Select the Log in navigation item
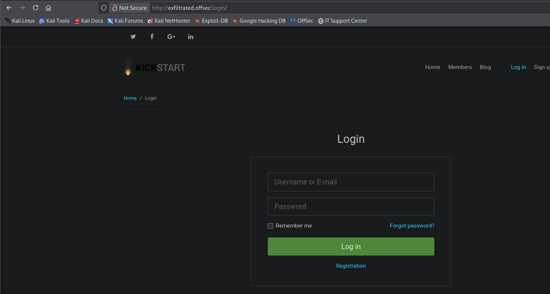Image resolution: width=550 pixels, height=294 pixels. pos(518,67)
